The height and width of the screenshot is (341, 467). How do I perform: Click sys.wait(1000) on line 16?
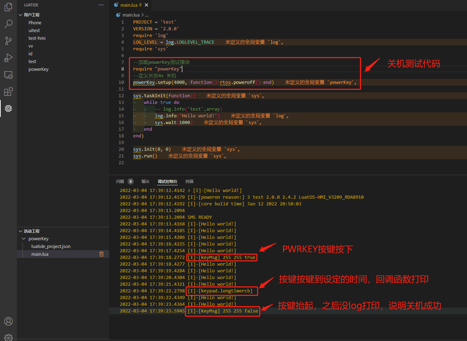click(174, 122)
